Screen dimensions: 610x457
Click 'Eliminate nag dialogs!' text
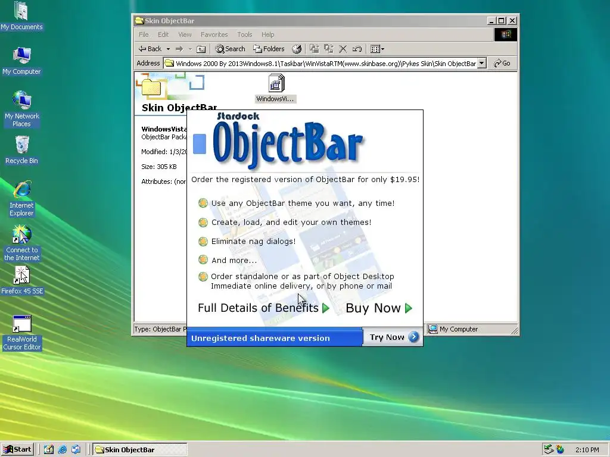point(253,242)
